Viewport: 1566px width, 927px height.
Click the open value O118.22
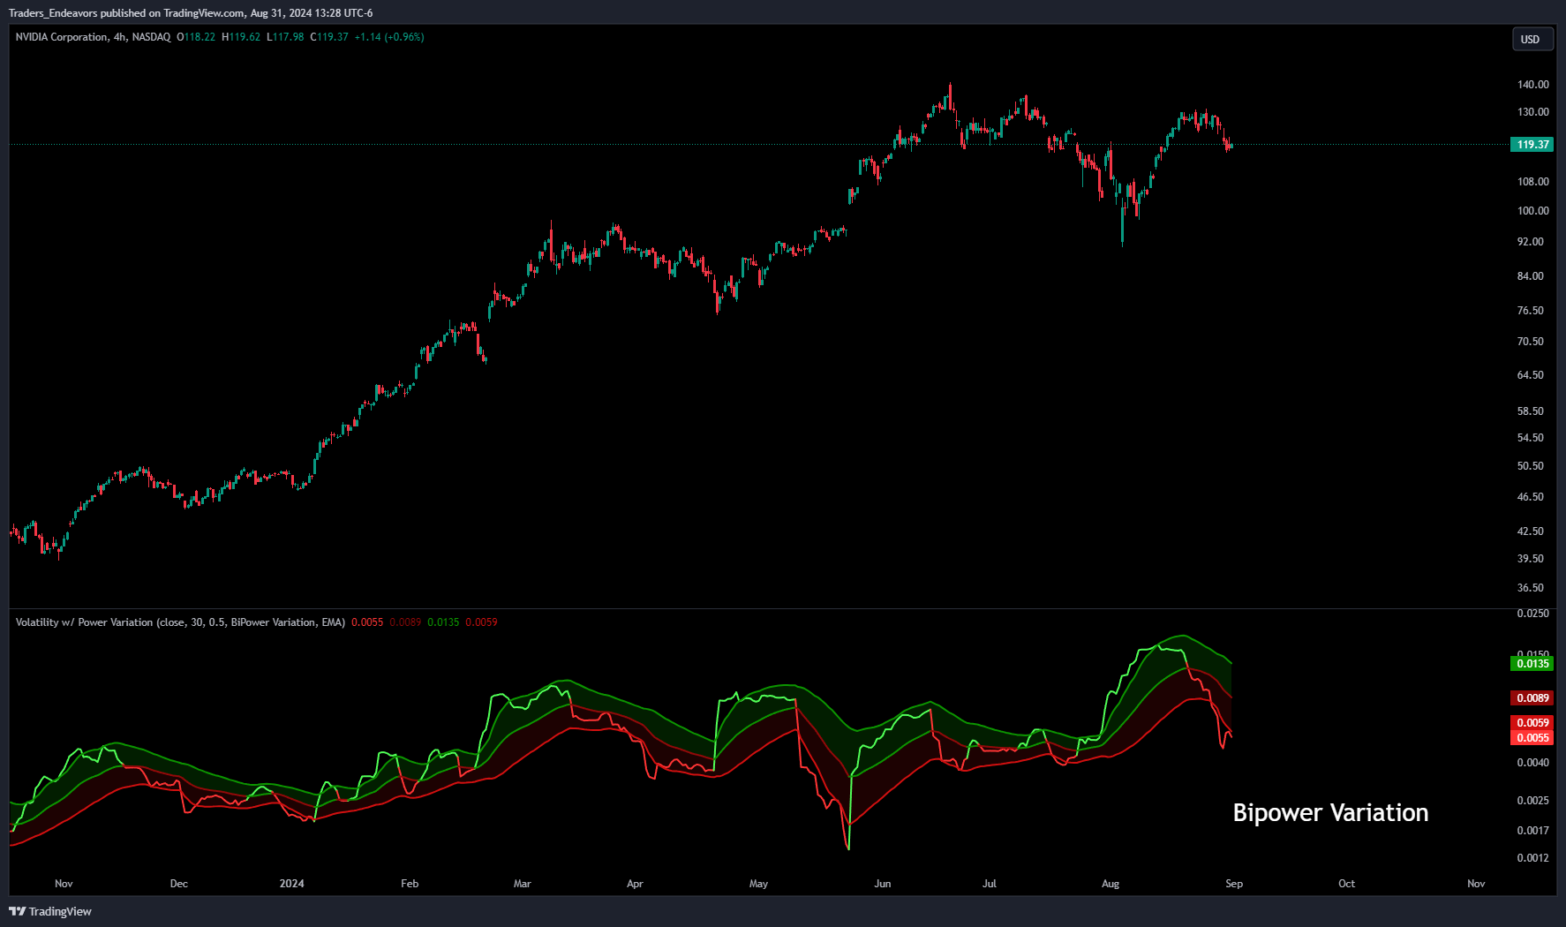(196, 37)
